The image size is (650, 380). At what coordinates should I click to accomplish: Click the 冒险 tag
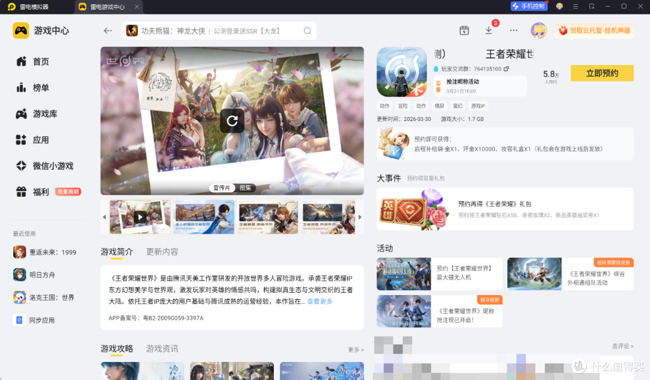403,106
